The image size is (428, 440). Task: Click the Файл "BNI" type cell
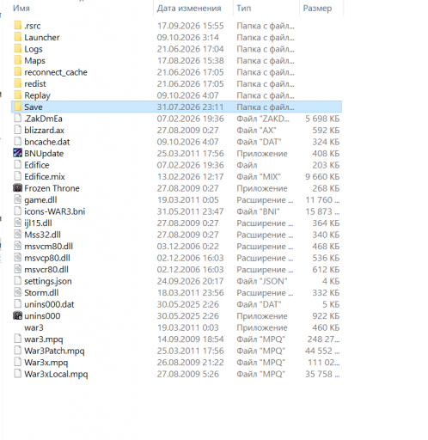(x=258, y=211)
